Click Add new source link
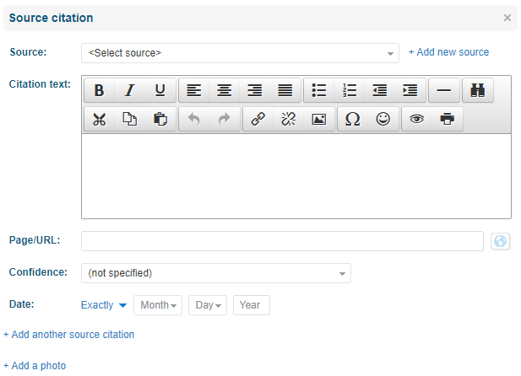Image resolution: width=521 pixels, height=376 pixels. tap(448, 52)
